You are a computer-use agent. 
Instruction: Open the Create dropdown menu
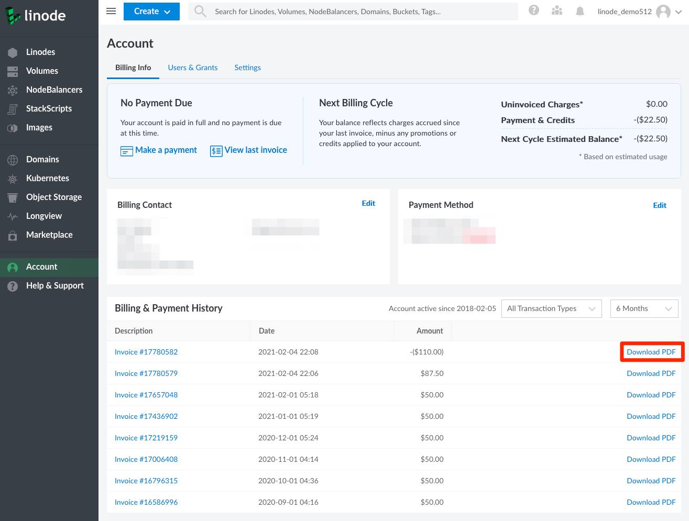151,11
